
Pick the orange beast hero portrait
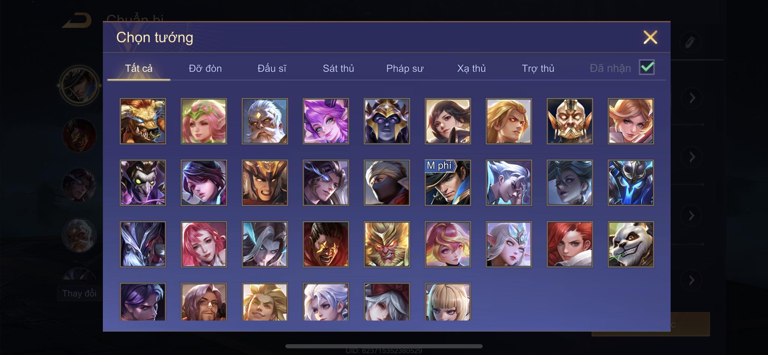[142, 121]
